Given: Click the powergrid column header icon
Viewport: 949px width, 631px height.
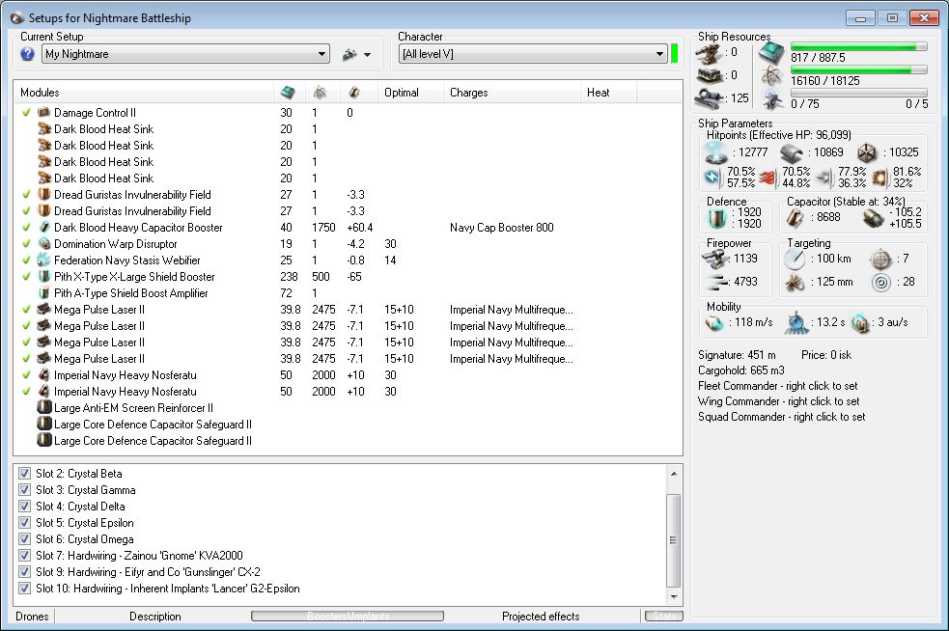Looking at the screenshot, I should [x=319, y=93].
